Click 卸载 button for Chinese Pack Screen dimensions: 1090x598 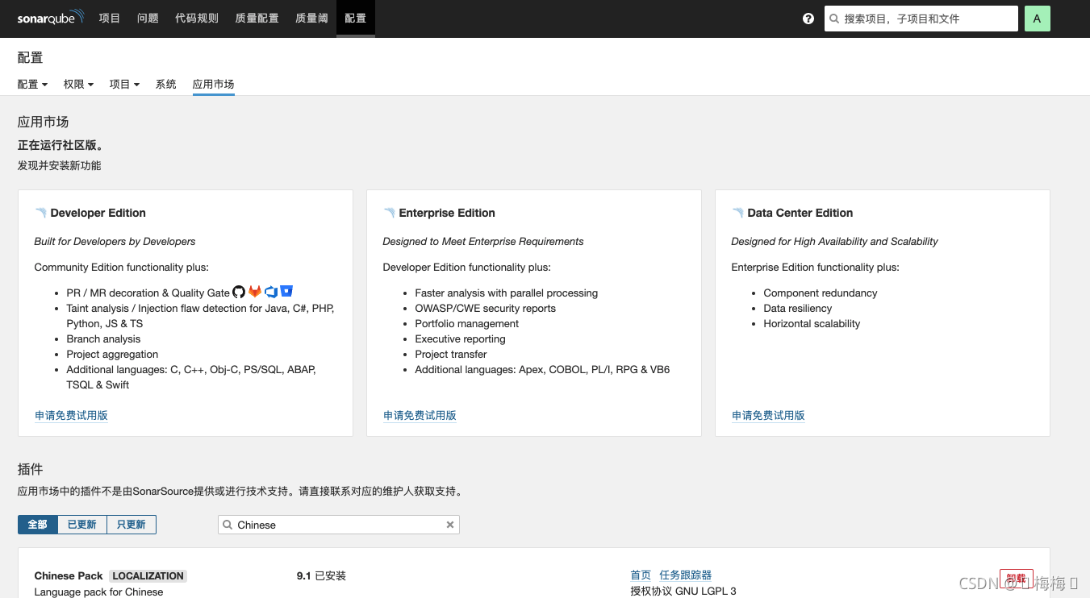point(1016,578)
